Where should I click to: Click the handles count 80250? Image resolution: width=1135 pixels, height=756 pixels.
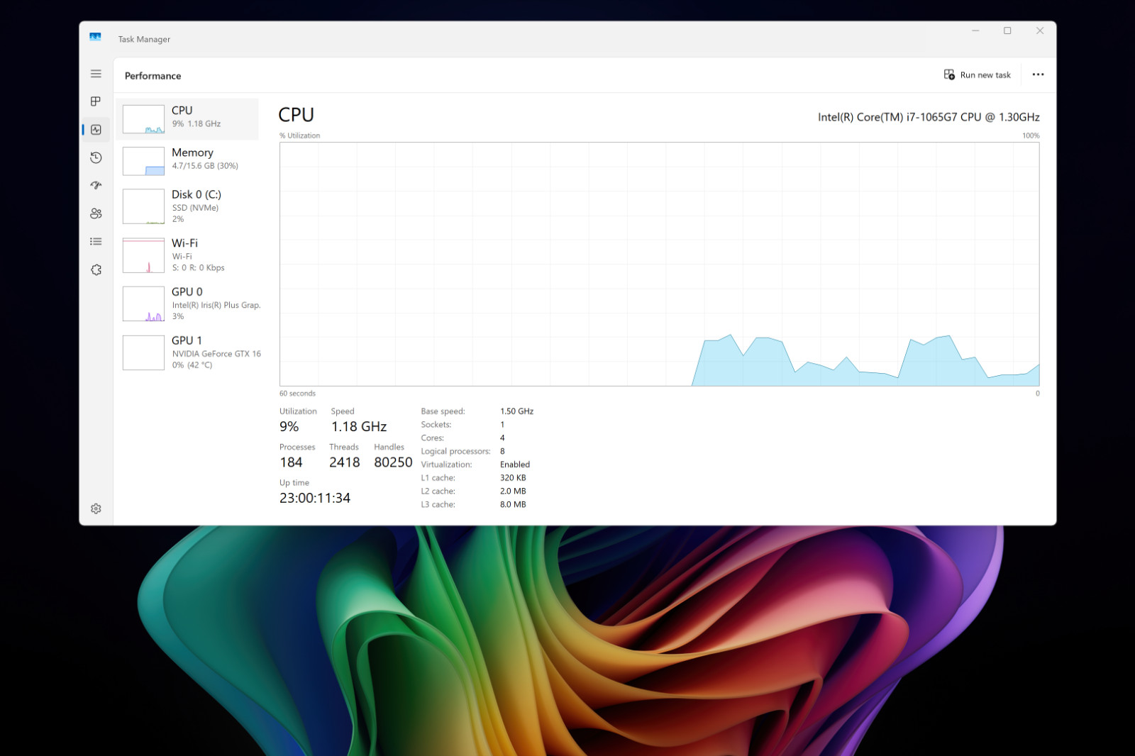pos(393,462)
